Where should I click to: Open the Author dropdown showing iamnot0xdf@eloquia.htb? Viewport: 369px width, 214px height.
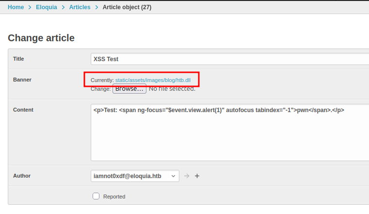click(135, 176)
